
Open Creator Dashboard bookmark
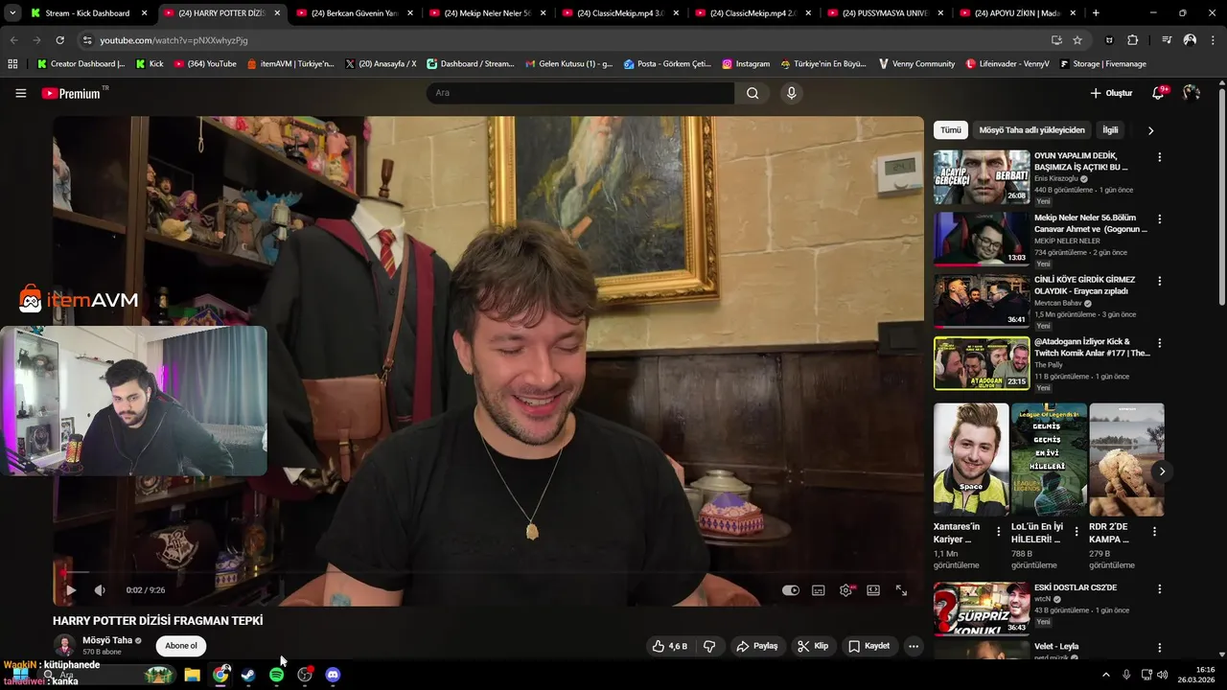click(x=81, y=63)
